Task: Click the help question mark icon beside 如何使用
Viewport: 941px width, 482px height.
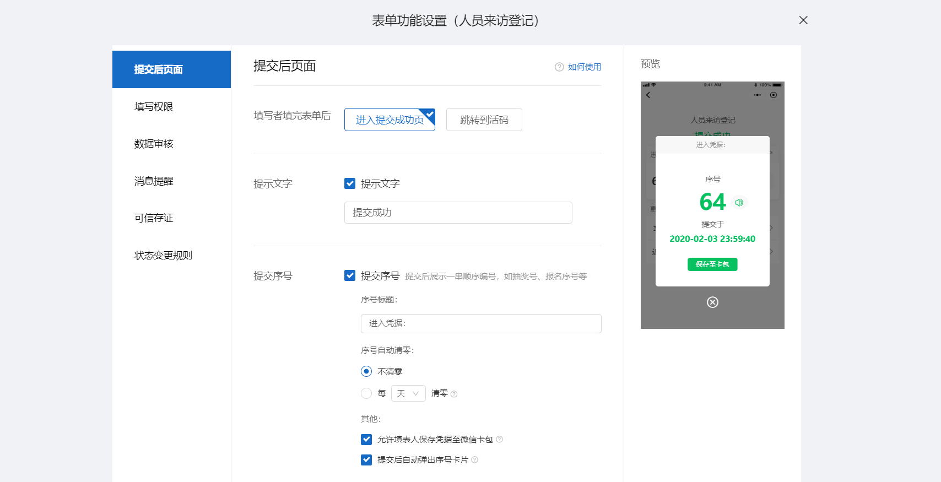Action: click(559, 67)
